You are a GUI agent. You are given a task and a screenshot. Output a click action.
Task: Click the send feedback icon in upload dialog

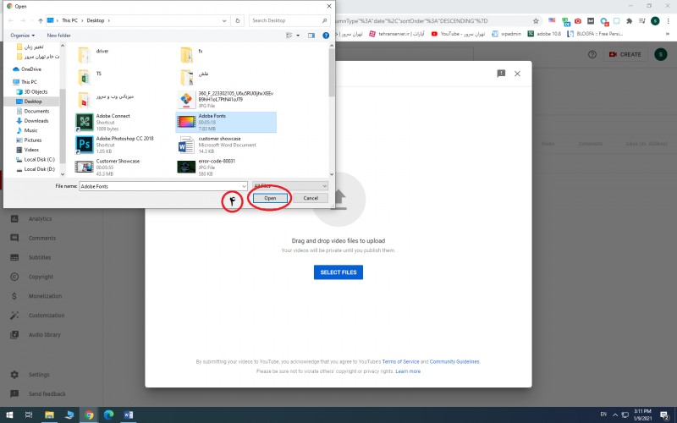pos(501,74)
